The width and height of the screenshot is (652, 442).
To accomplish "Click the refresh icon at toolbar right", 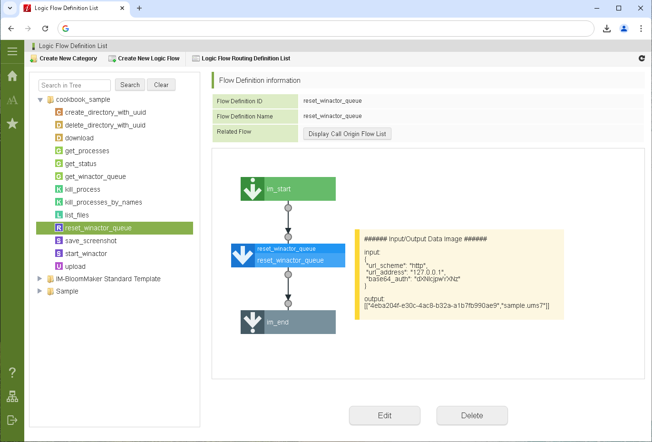I will tap(642, 58).
